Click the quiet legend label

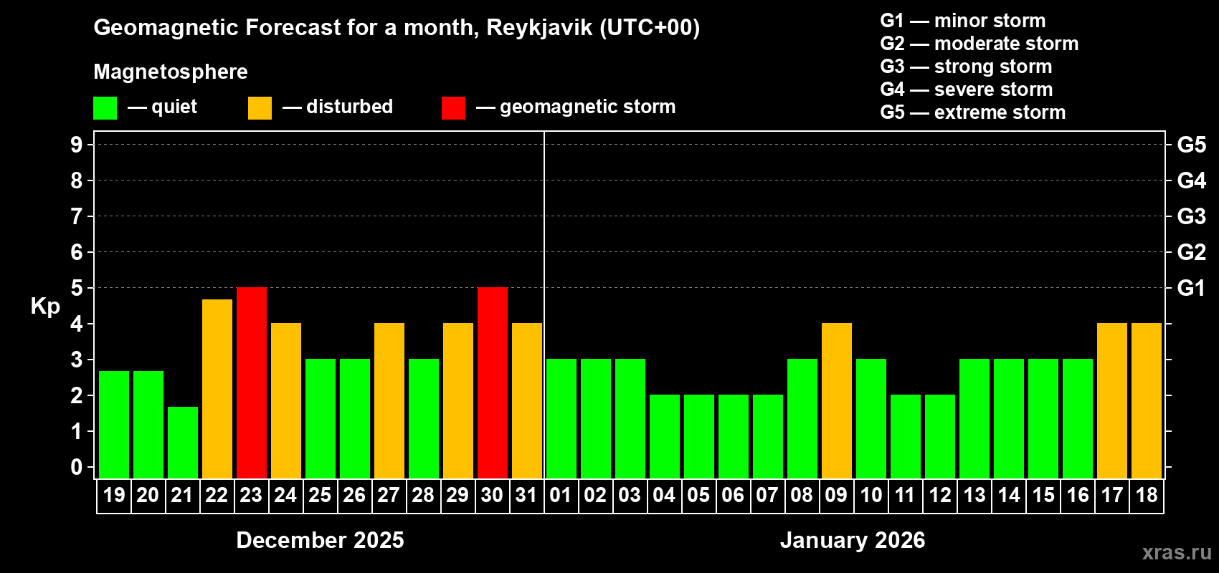coord(174,107)
